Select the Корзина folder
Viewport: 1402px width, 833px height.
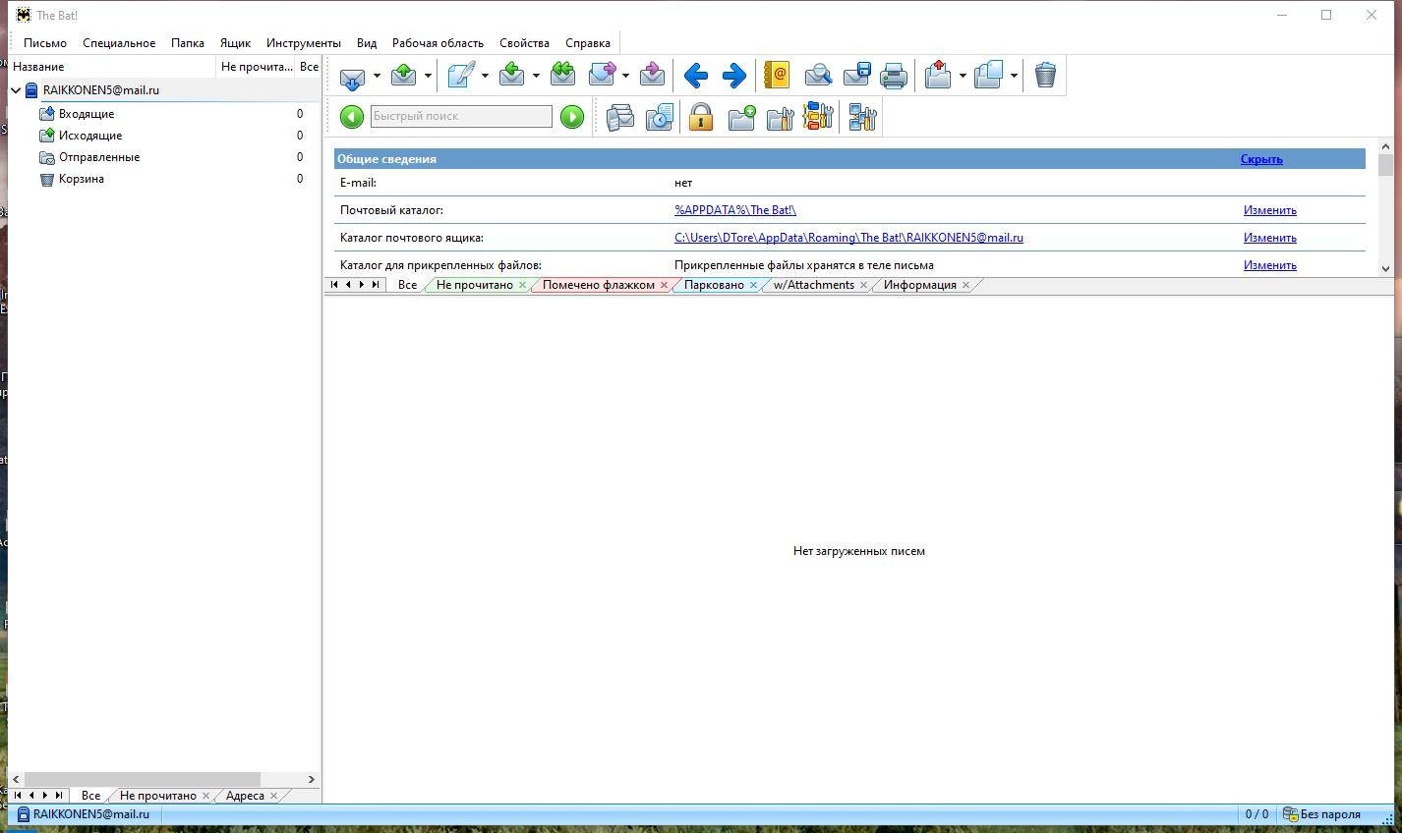[x=82, y=179]
